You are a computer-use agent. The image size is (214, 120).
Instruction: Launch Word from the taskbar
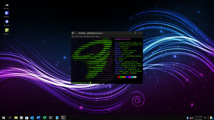[x=38, y=118]
